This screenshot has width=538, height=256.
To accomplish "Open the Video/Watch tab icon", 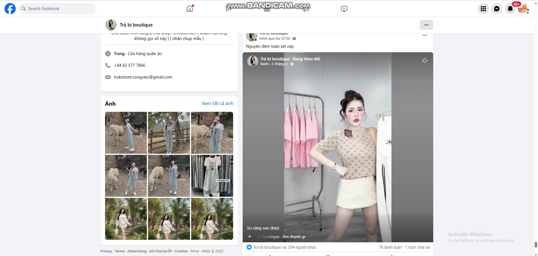I will pyautogui.click(x=344, y=9).
